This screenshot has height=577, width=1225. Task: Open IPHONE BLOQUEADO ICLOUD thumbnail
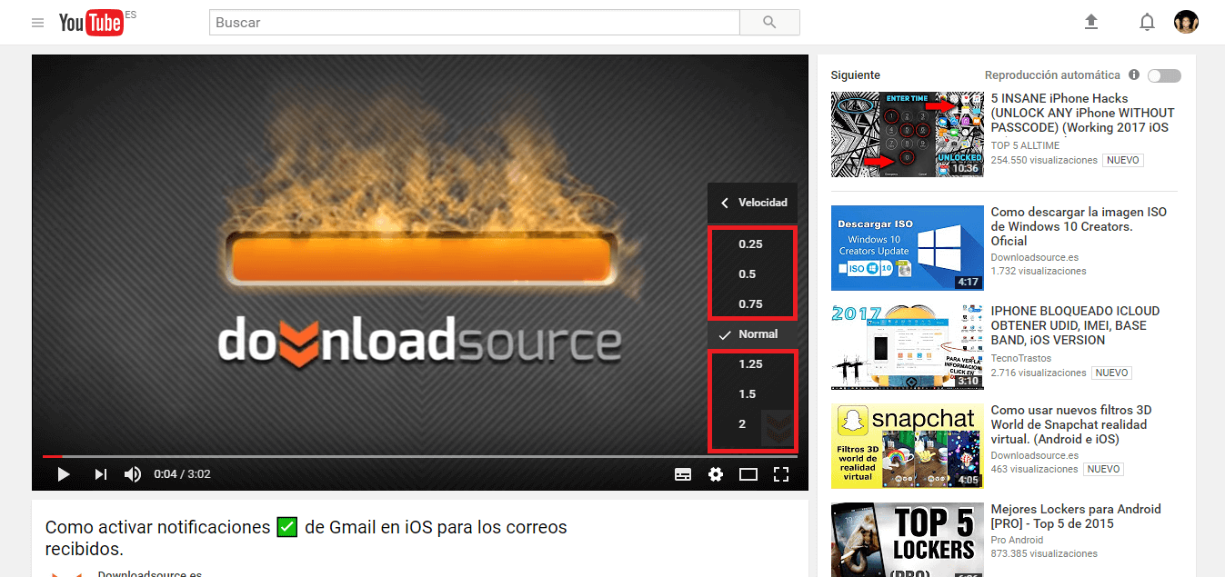908,347
